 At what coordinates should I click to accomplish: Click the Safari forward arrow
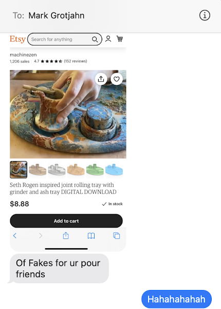tap(41, 235)
